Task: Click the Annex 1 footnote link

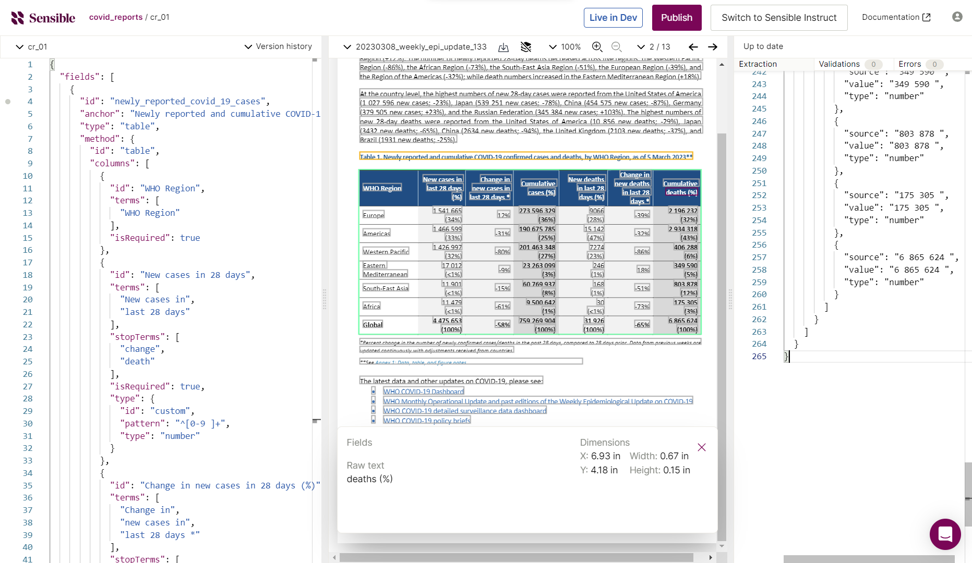Action: click(421, 362)
